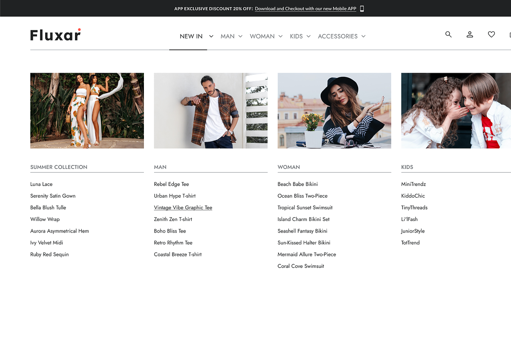Open the Woman in black hat image
Image resolution: width=511 pixels, height=340 pixels.
334,110
